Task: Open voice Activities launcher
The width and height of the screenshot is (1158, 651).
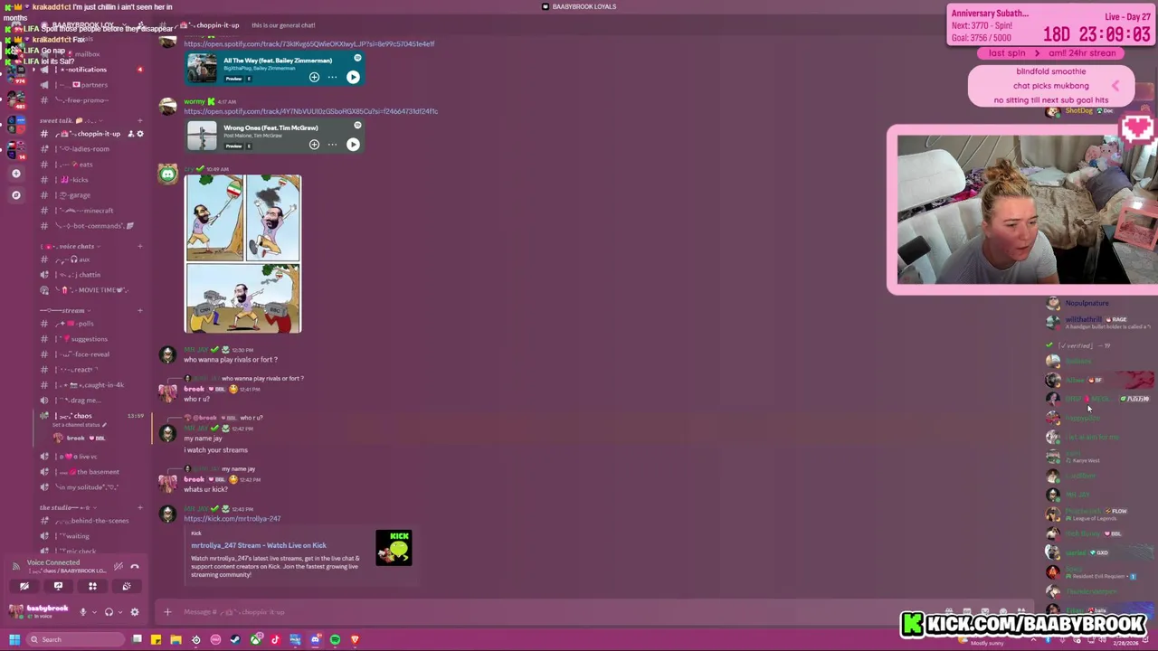Action: point(92,587)
